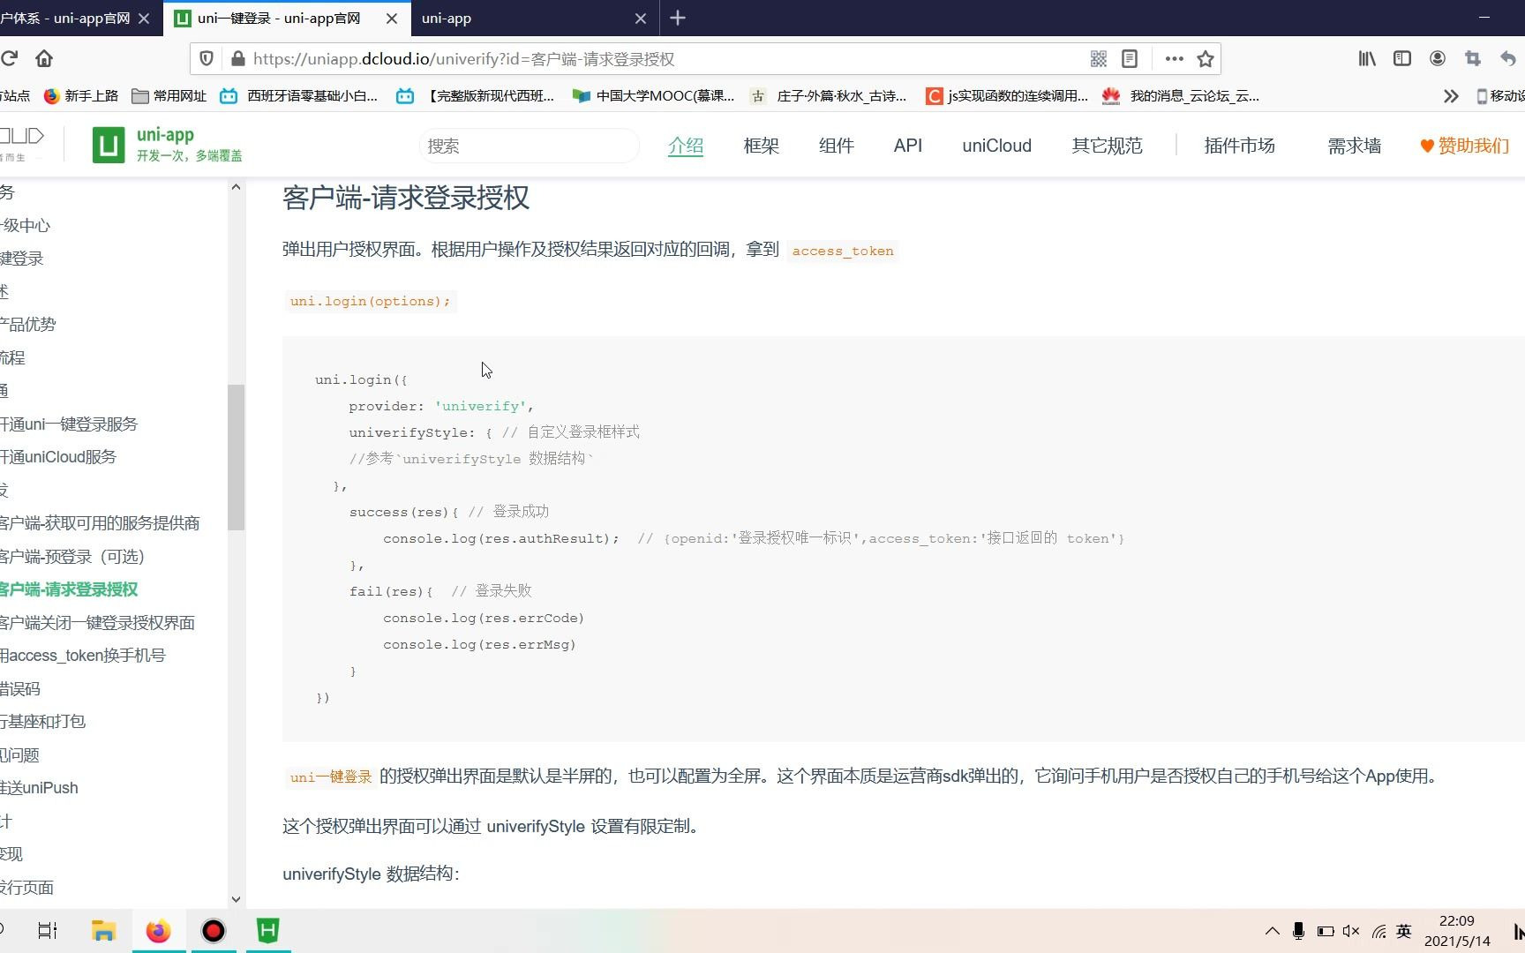The image size is (1525, 953).
Task: Show the sidebars panel
Action: point(1402,58)
